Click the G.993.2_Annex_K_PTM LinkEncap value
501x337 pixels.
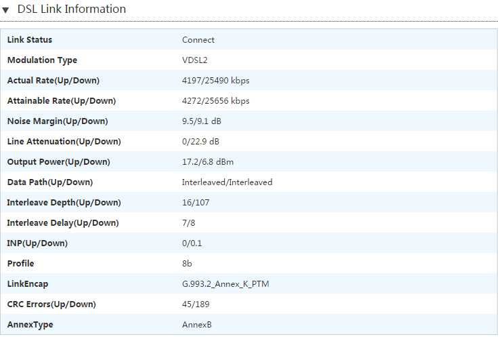(230, 284)
